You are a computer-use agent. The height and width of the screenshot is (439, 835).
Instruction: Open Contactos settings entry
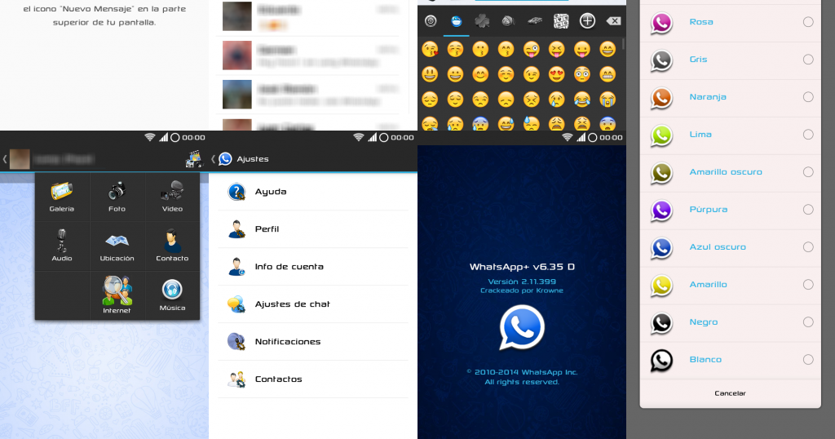pos(312,379)
